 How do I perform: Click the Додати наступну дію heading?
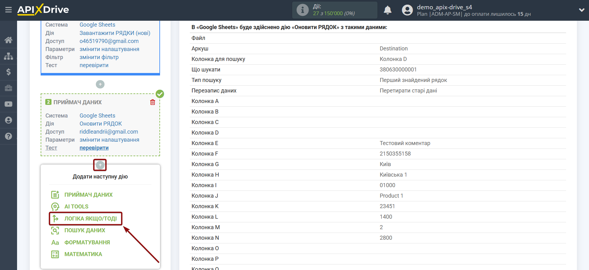(100, 177)
